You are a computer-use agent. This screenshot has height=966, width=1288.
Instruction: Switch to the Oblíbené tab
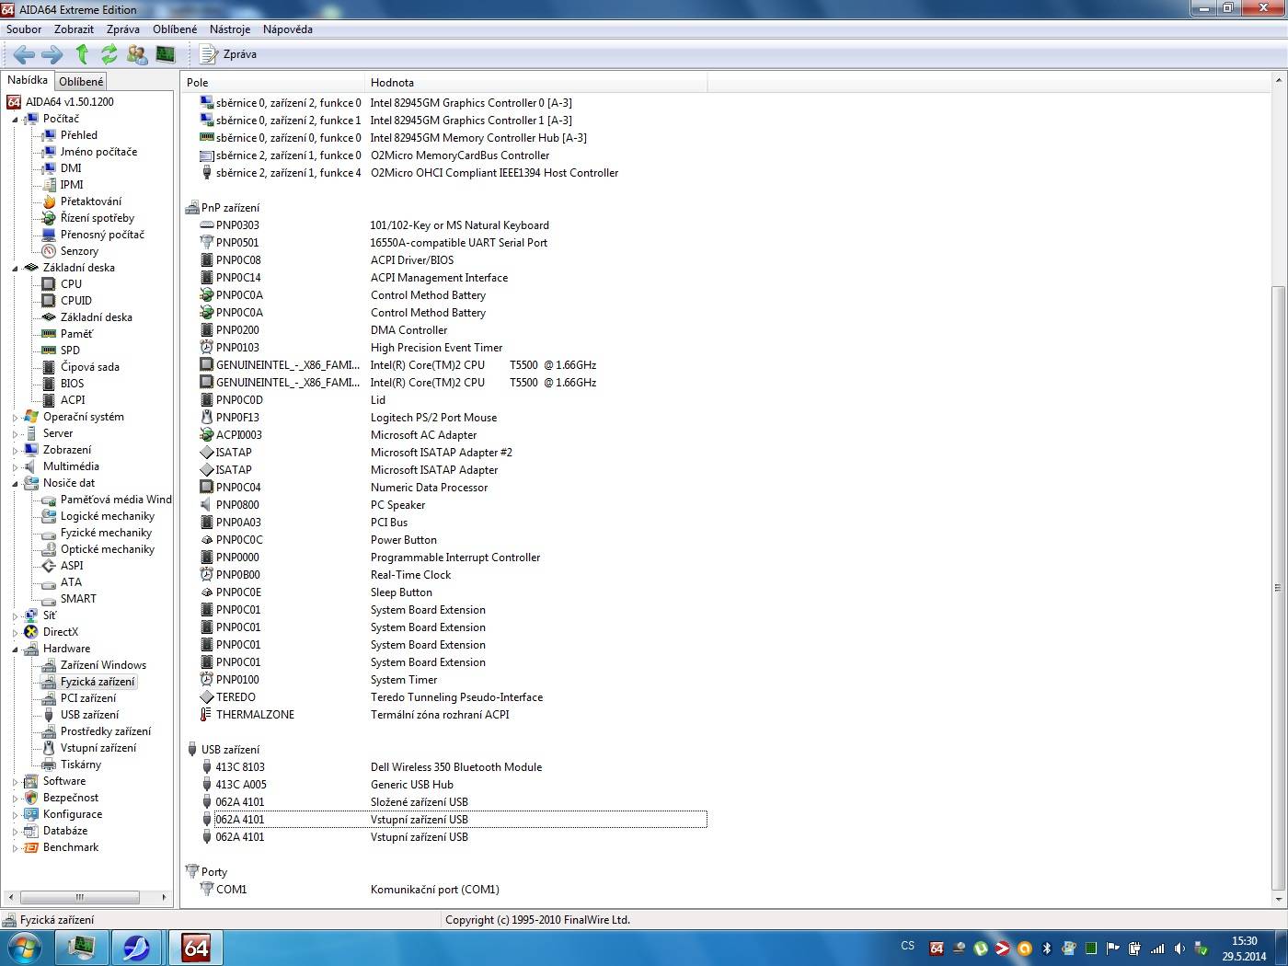tap(81, 82)
